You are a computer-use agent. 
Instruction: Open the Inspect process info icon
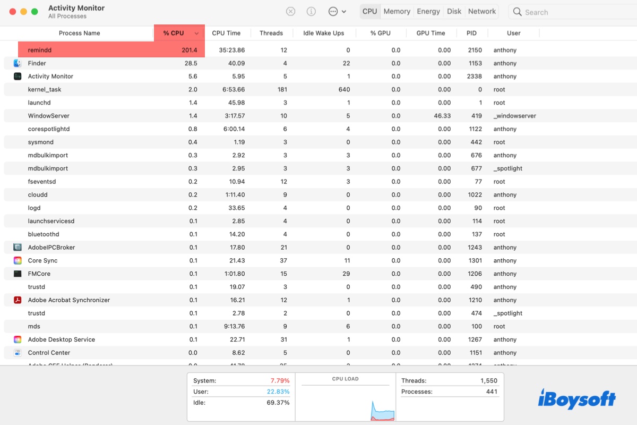(312, 12)
